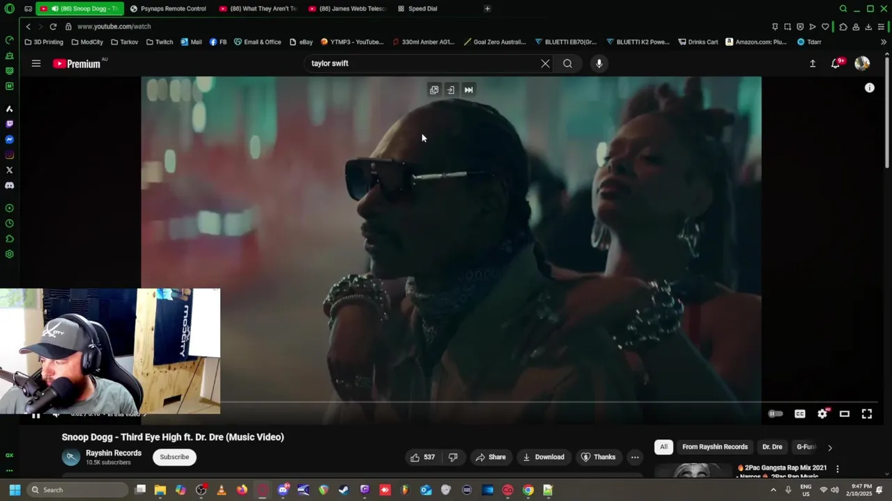Toggle theater mode
This screenshot has height=501, width=892.
pos(845,414)
